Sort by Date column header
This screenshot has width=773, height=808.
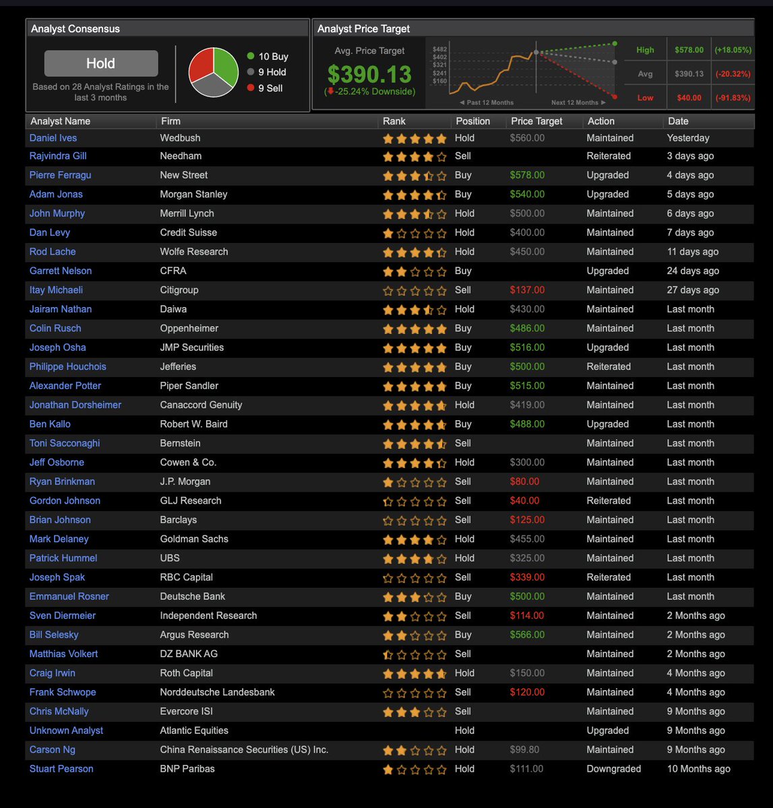click(x=678, y=121)
